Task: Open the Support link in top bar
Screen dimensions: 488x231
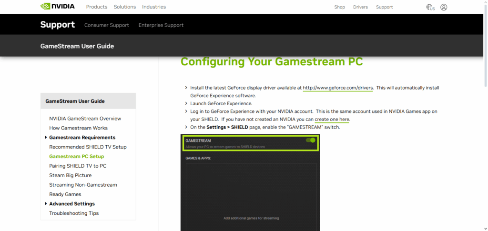Action: click(385, 7)
